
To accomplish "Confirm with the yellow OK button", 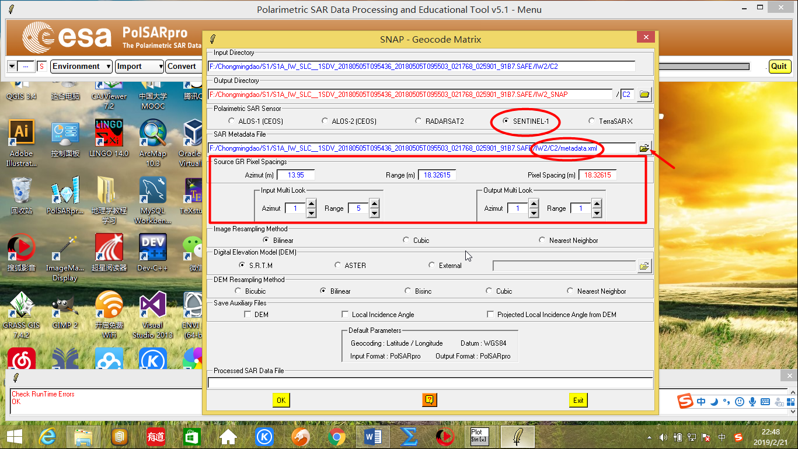I will point(281,400).
